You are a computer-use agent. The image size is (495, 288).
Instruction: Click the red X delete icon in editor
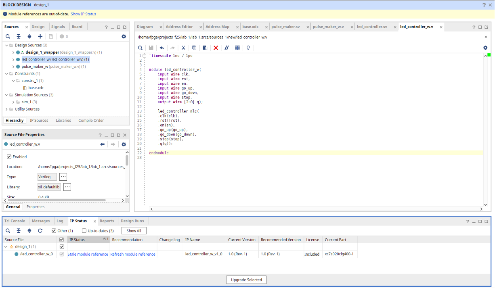click(x=216, y=48)
